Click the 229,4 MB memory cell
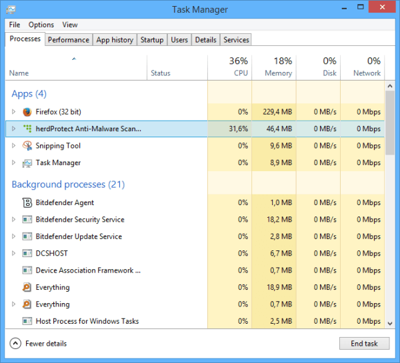Screen dimensions: 400x363 274,112
